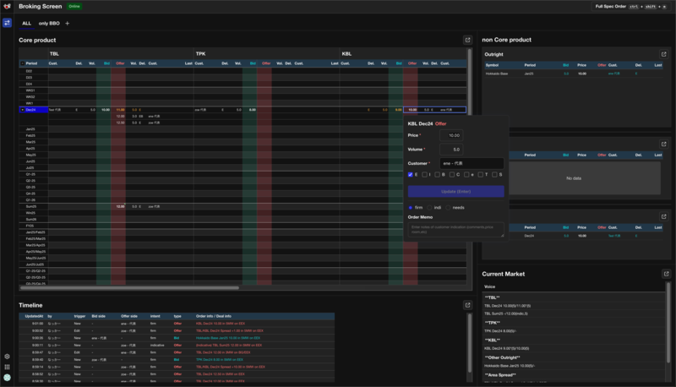Pop out the Outright panel
The height and width of the screenshot is (387, 676).
tap(663, 54)
